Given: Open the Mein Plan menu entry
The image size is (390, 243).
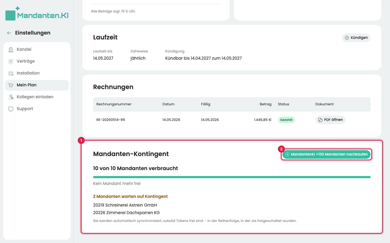Looking at the screenshot, I should coord(37,85).
